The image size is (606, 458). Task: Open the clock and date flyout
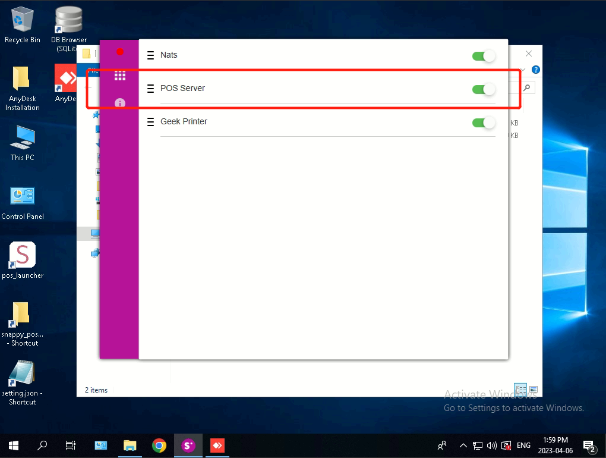coord(555,445)
